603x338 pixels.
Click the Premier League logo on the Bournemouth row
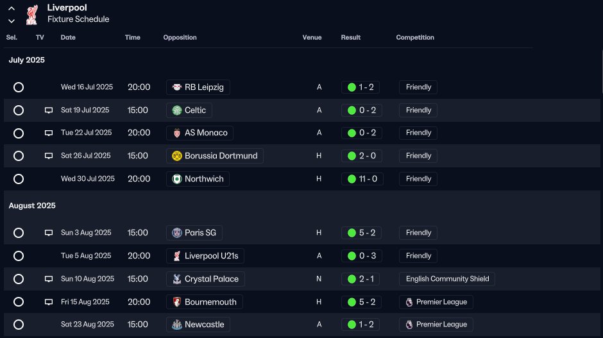(x=409, y=302)
